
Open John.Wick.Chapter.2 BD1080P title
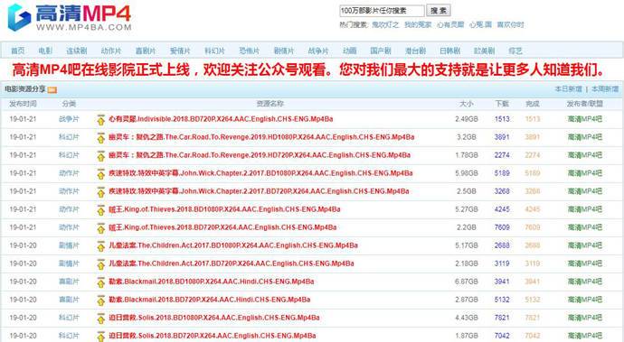260,173
